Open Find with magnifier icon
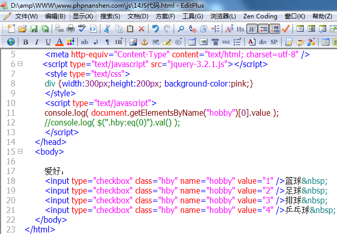 click(x=181, y=29)
